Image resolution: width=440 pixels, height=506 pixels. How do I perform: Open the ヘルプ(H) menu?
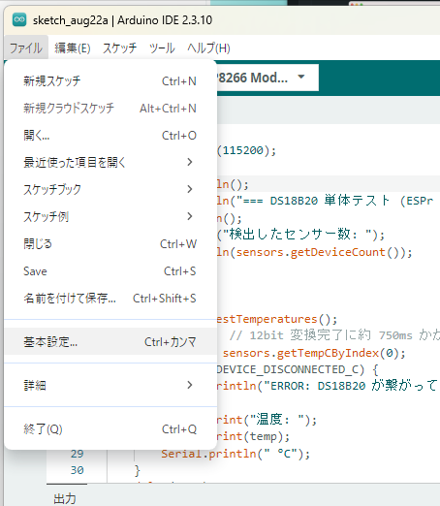(x=208, y=47)
